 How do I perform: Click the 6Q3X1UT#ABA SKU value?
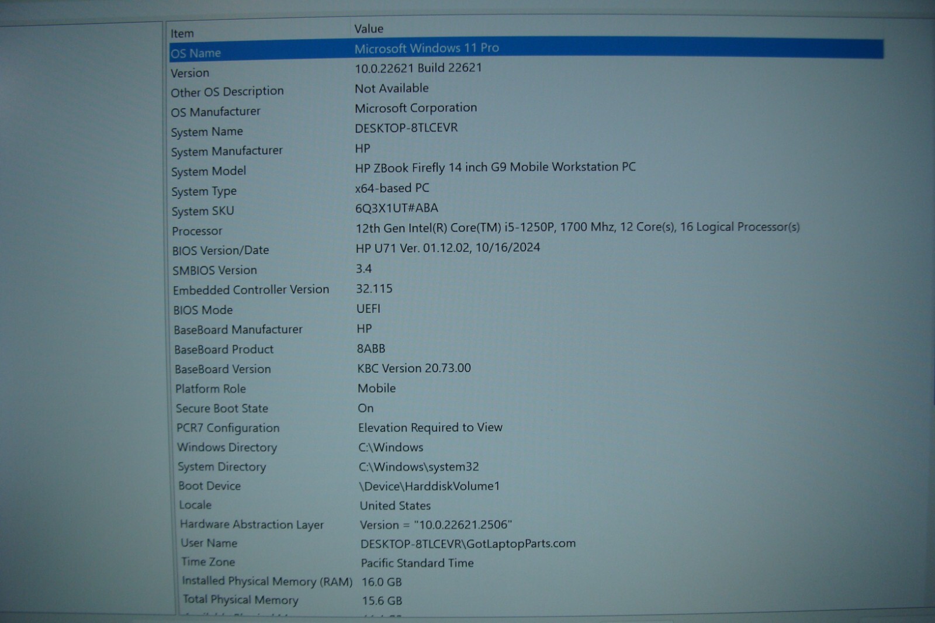397,208
